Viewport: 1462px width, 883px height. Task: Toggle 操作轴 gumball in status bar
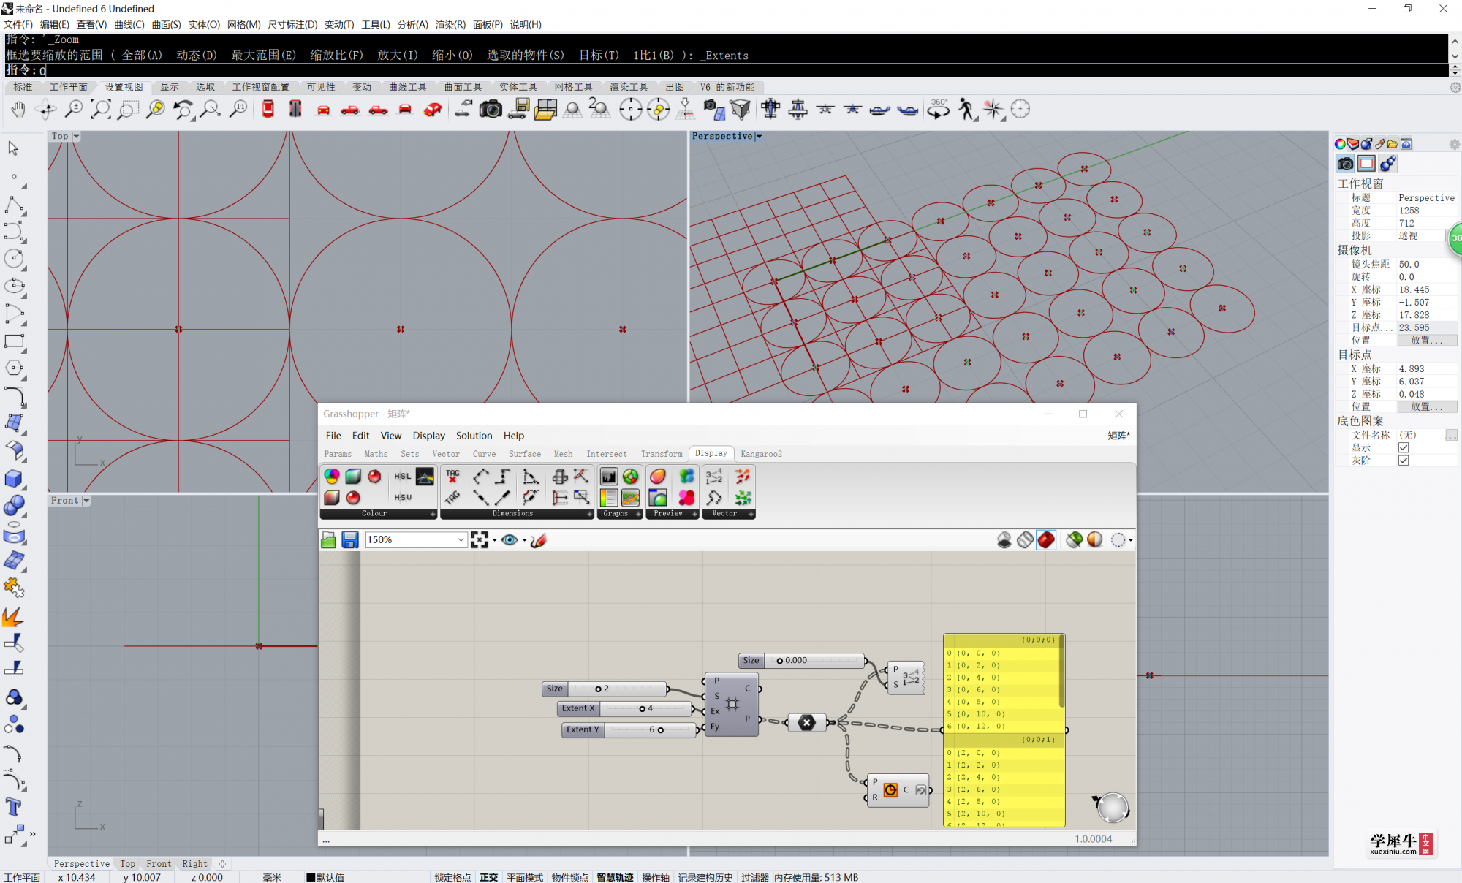click(x=656, y=877)
